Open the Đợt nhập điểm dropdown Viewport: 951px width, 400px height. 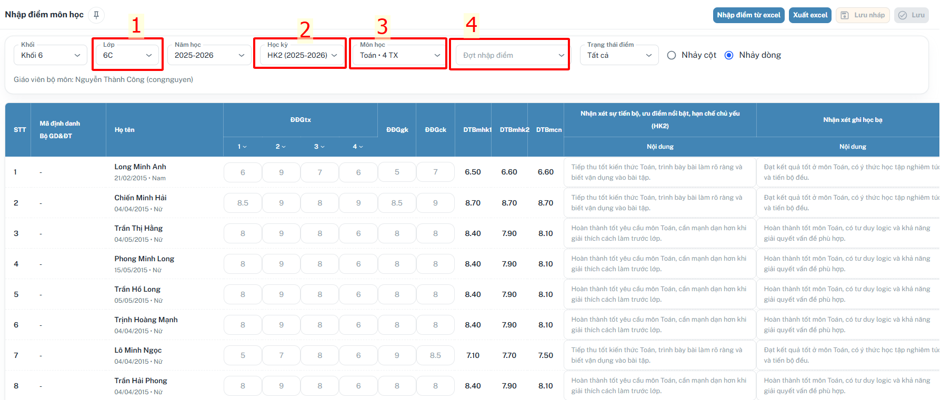pyautogui.click(x=512, y=55)
